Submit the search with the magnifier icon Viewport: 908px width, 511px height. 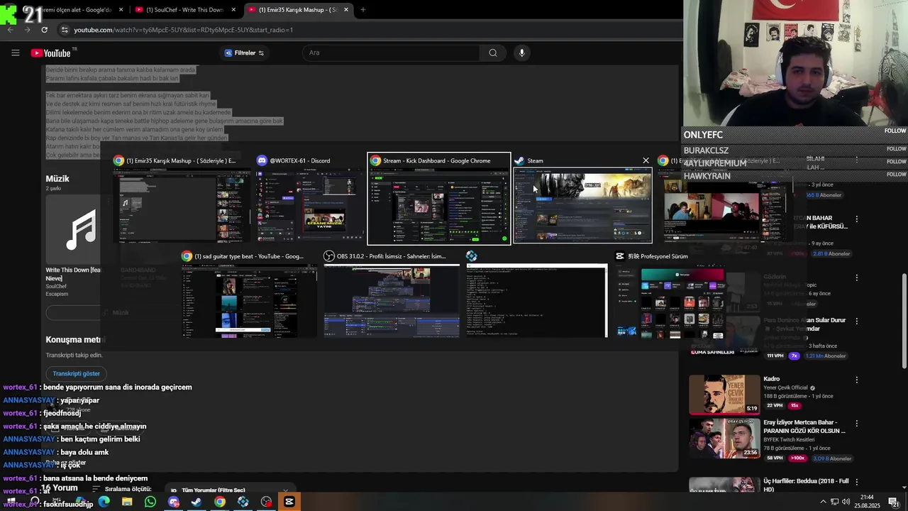point(493,53)
